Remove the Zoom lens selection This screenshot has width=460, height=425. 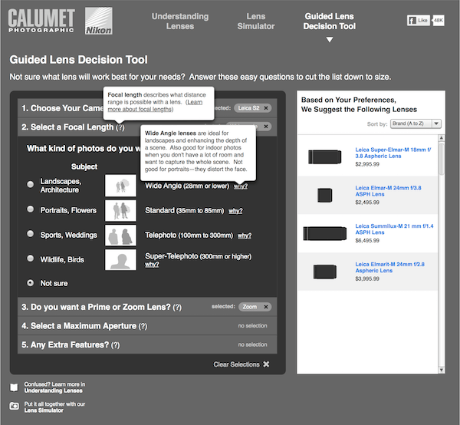pos(266,307)
